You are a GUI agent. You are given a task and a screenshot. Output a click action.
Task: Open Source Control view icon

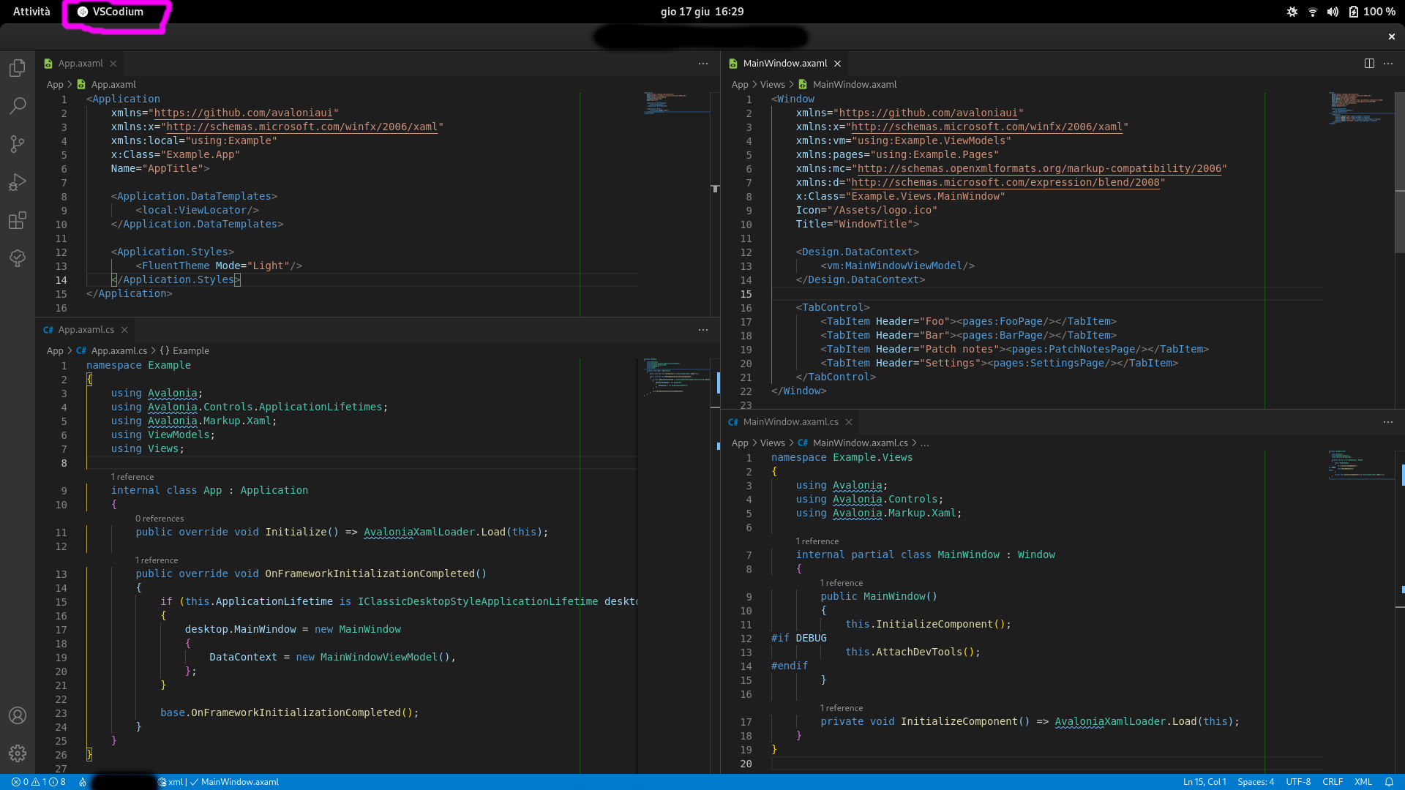[x=18, y=144]
